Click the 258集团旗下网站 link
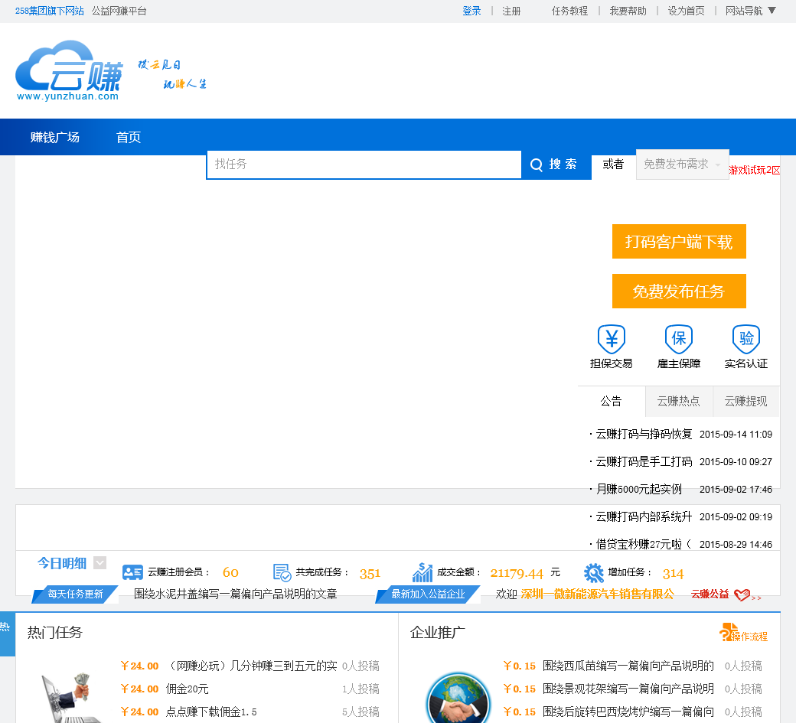The image size is (796, 723). pyautogui.click(x=49, y=11)
